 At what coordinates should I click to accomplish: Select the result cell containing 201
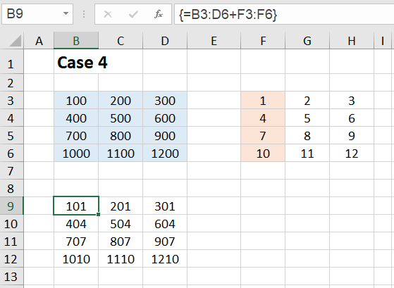pos(121,206)
